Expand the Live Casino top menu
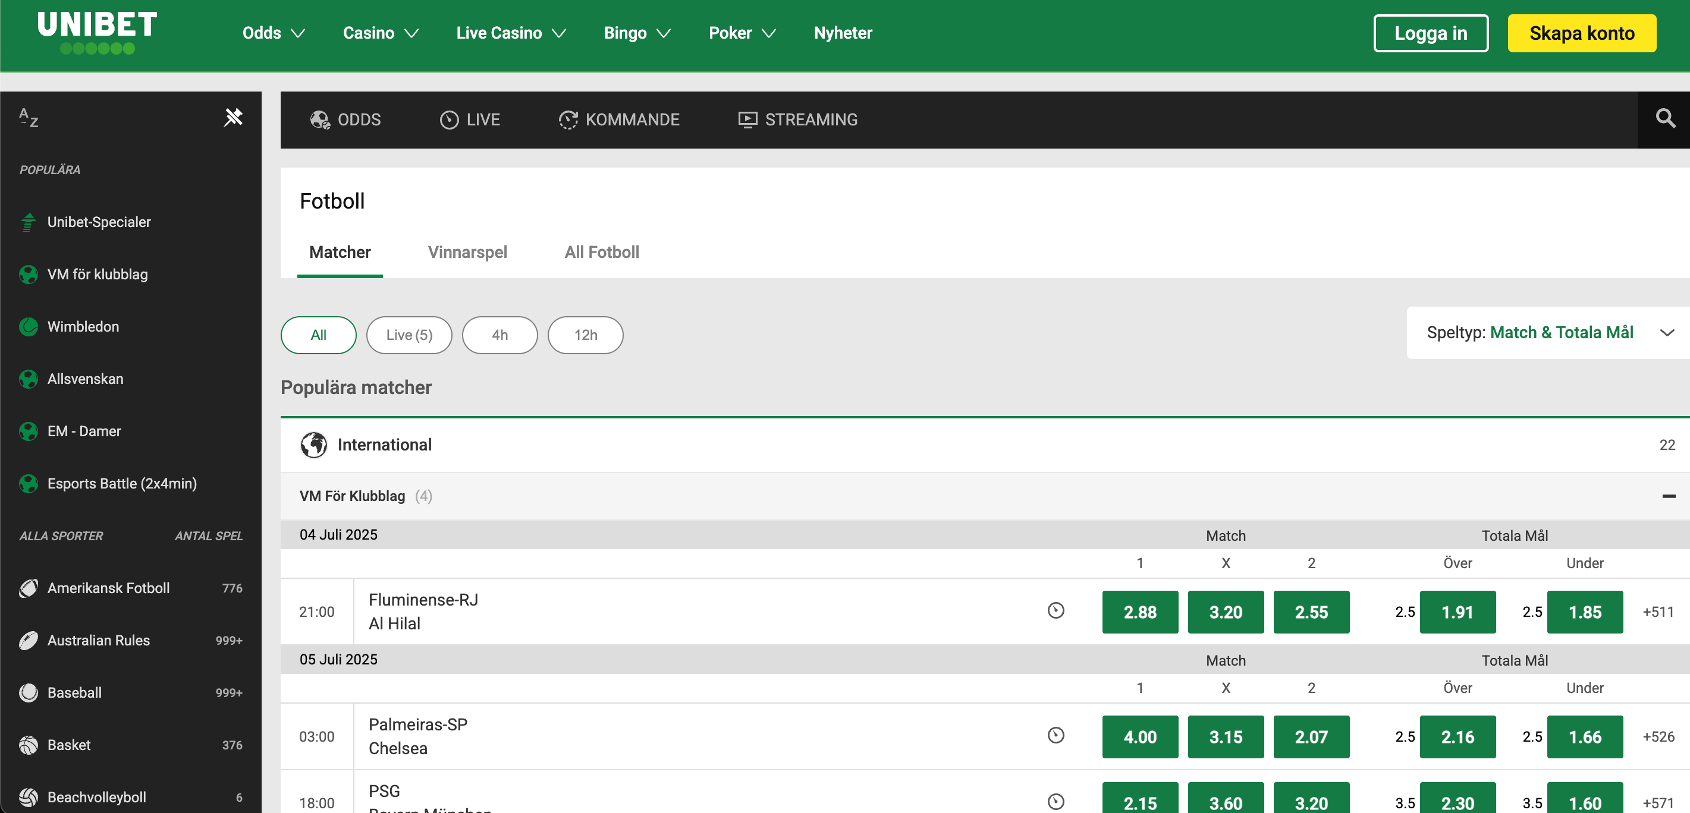1690x813 pixels. tap(511, 33)
